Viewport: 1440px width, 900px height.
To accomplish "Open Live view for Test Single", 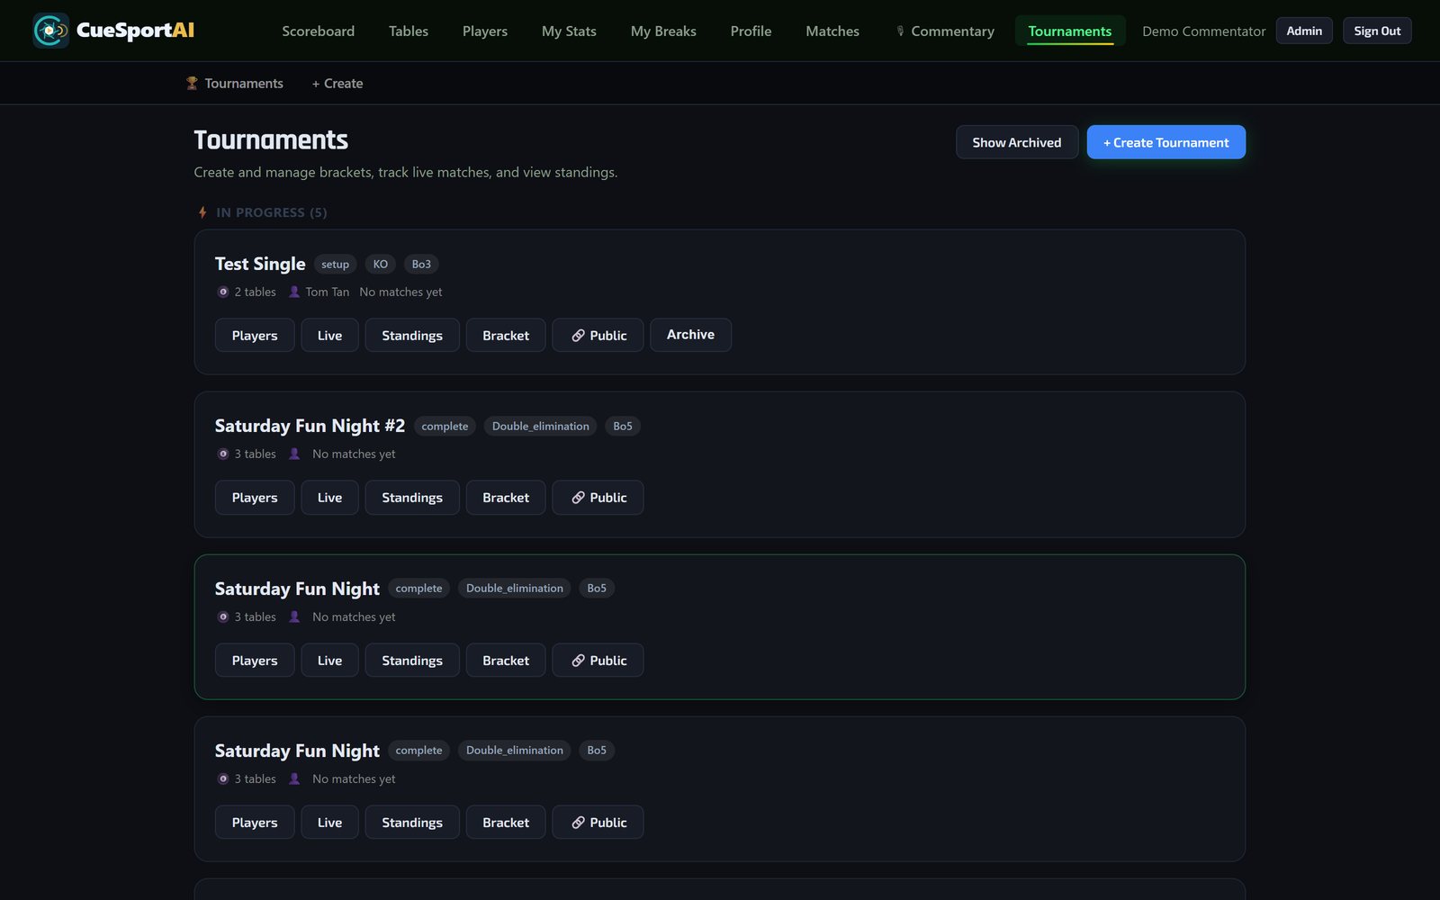I will tap(329, 335).
